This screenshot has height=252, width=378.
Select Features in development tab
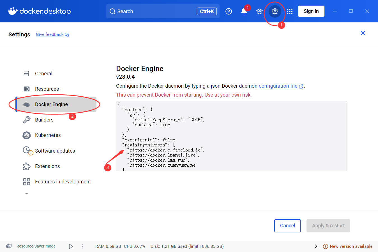click(x=56, y=181)
